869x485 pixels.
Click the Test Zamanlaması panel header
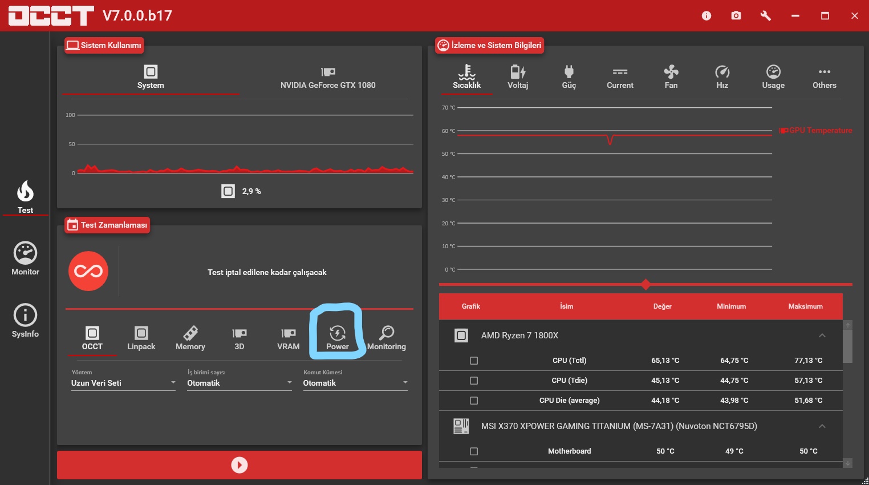(107, 225)
